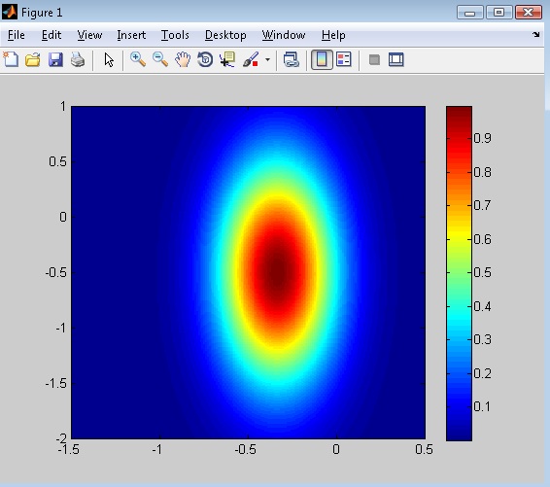Create a new figure
This screenshot has height=487, width=550.
coord(11,59)
